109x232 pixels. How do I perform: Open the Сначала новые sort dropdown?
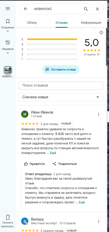click(61, 97)
